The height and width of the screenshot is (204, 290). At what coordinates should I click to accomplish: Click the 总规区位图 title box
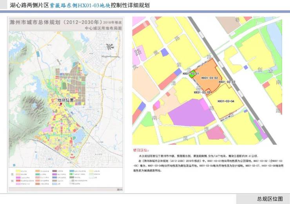(x=270, y=198)
